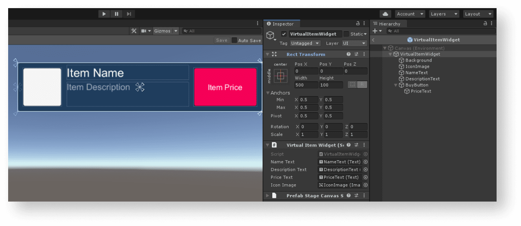Screen dimensions: 521x226
Task: Click the Step frame button
Action: [x=129, y=14]
